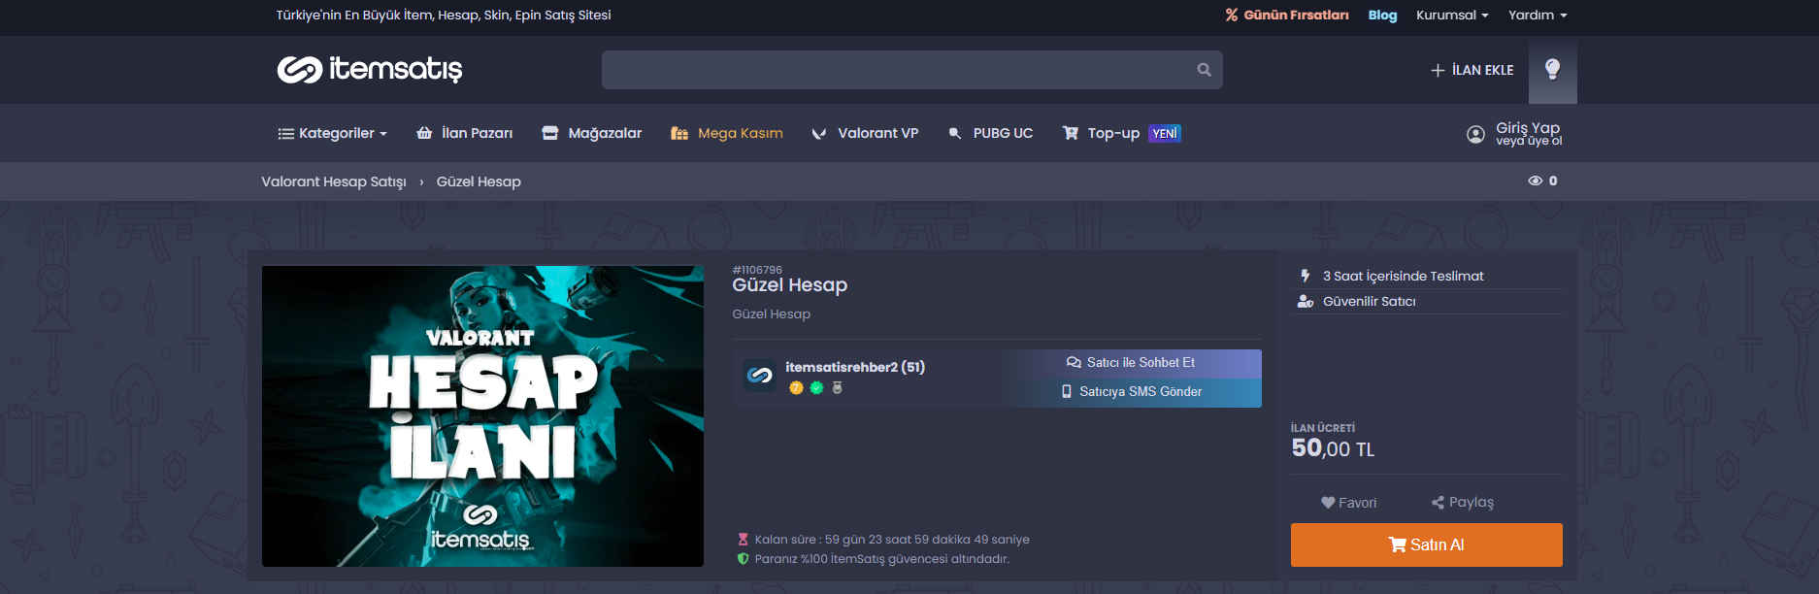Screen dimensions: 1819x594
Task: Go to Valorant Hesap Satışı breadcrumb
Action: pyautogui.click(x=334, y=181)
